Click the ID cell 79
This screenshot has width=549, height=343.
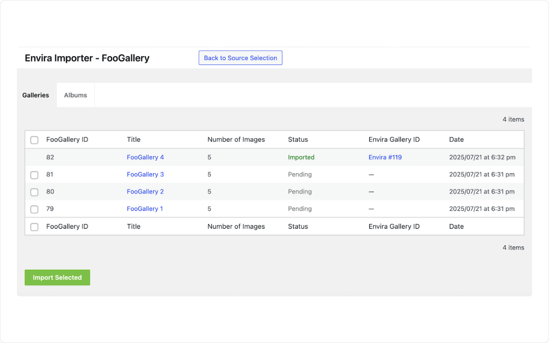[x=50, y=209]
